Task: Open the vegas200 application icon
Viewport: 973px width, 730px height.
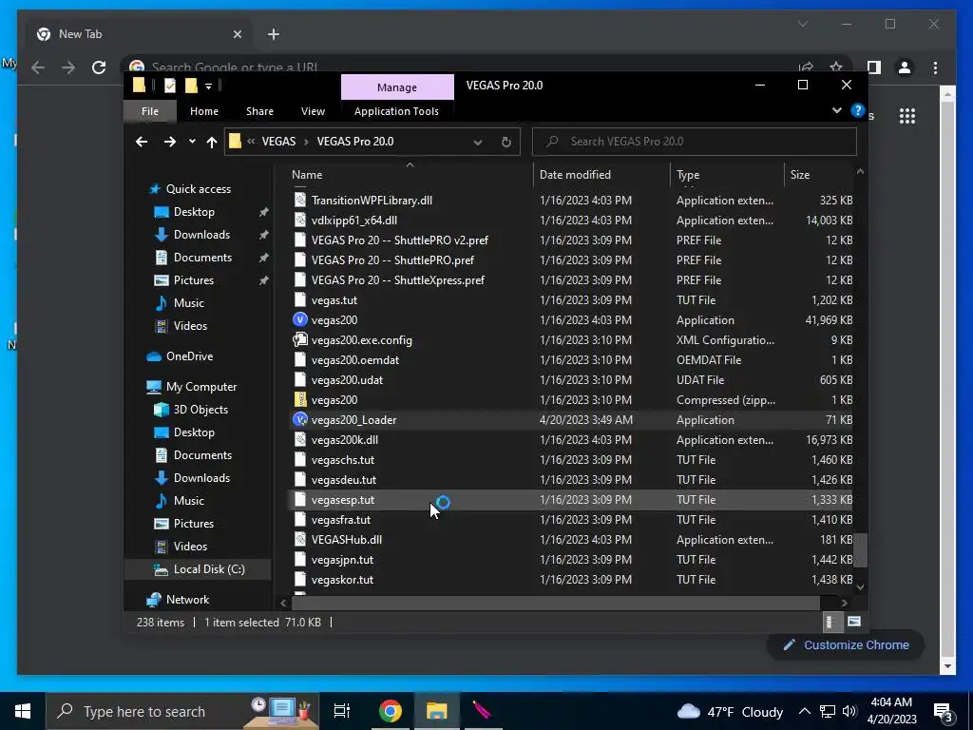Action: click(299, 319)
